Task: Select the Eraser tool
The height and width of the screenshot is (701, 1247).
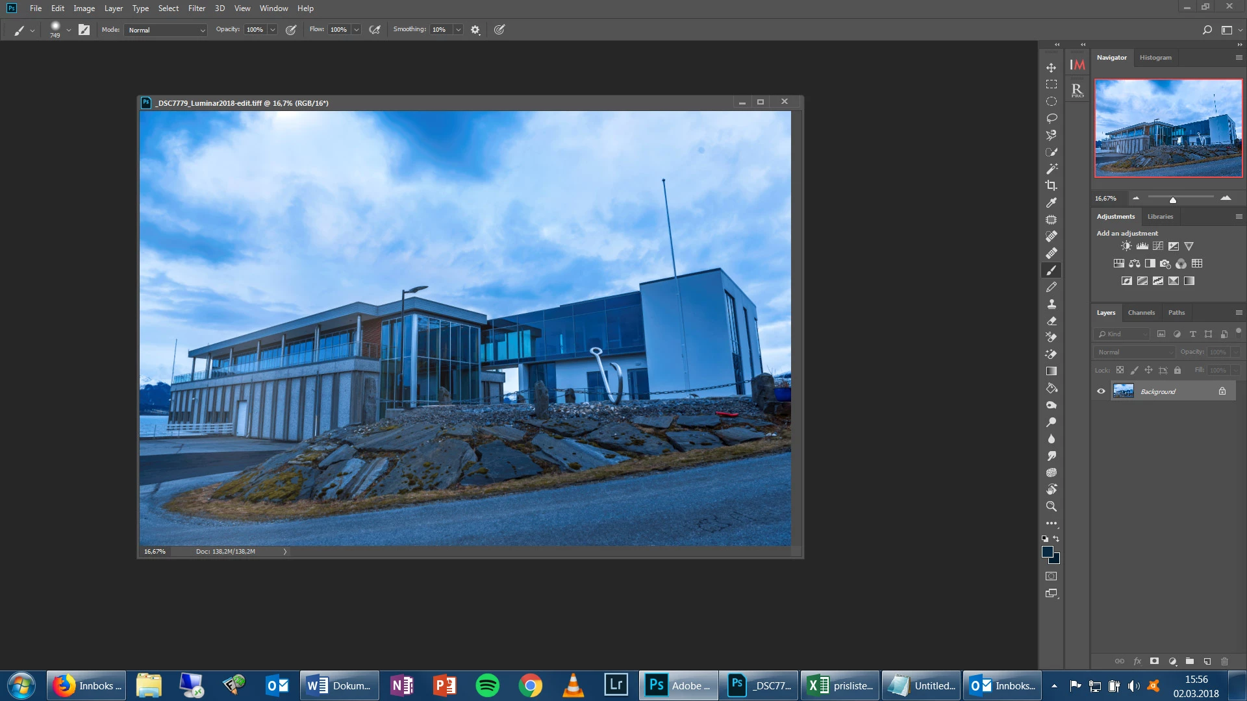Action: pos(1051,321)
